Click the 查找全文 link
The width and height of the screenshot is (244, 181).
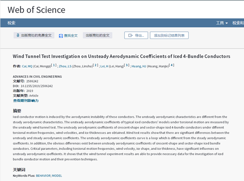(70, 36)
